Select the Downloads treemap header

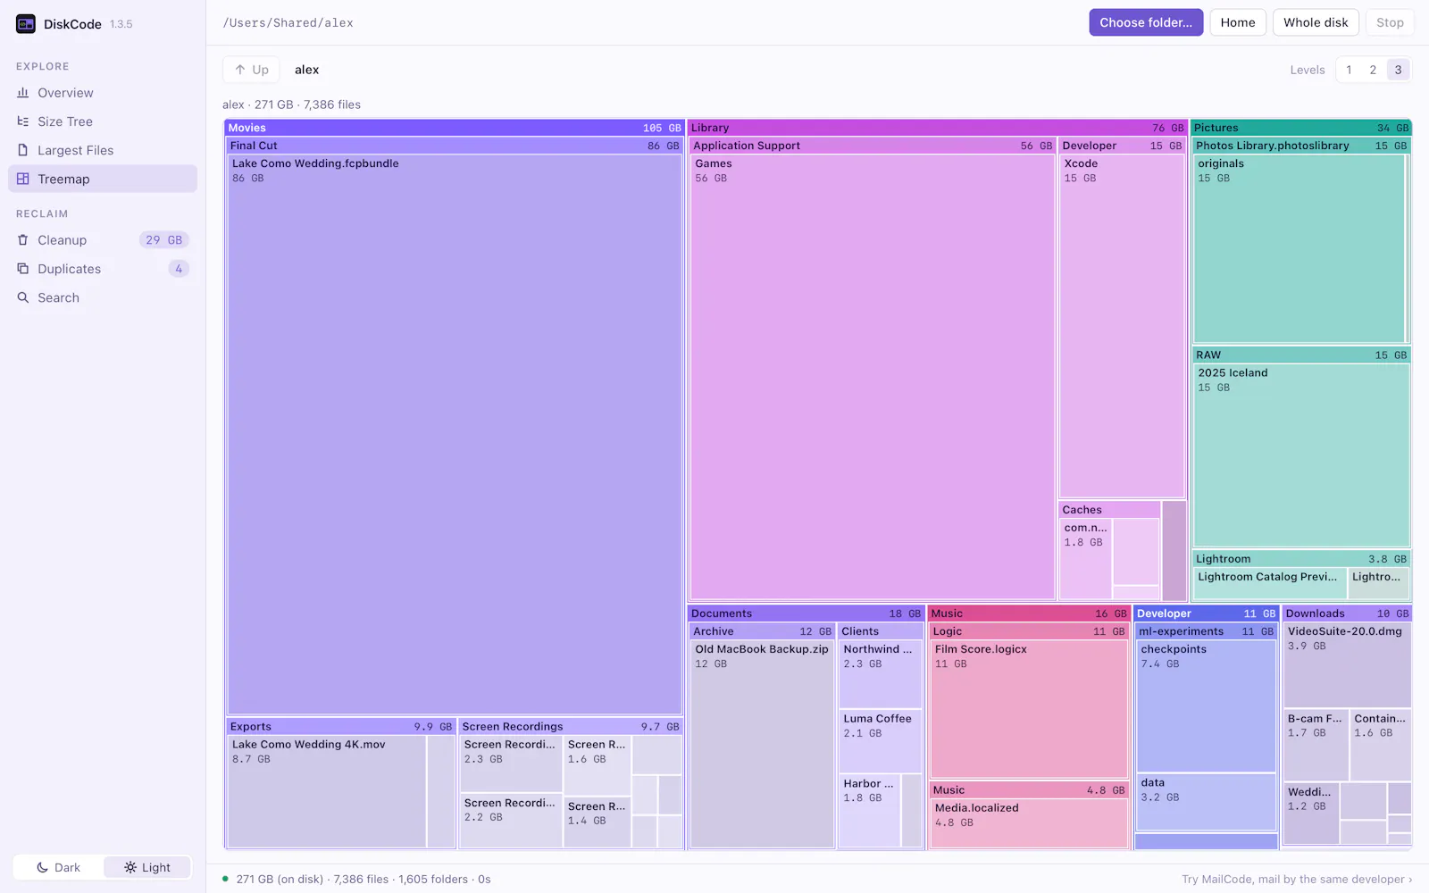[x=1347, y=613]
